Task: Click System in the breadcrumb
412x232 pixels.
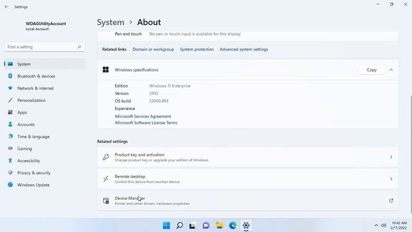Action: point(110,23)
